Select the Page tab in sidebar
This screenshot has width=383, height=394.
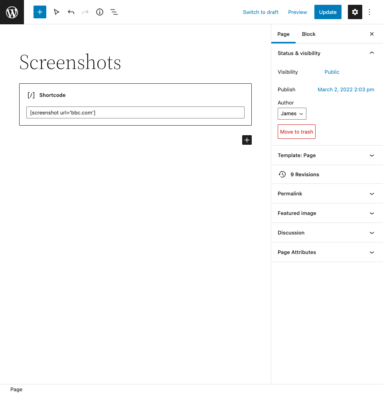click(283, 34)
